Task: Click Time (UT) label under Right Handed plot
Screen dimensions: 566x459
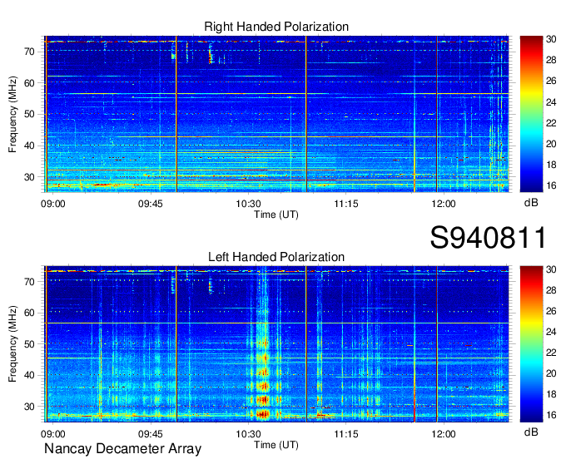Action: (276, 215)
